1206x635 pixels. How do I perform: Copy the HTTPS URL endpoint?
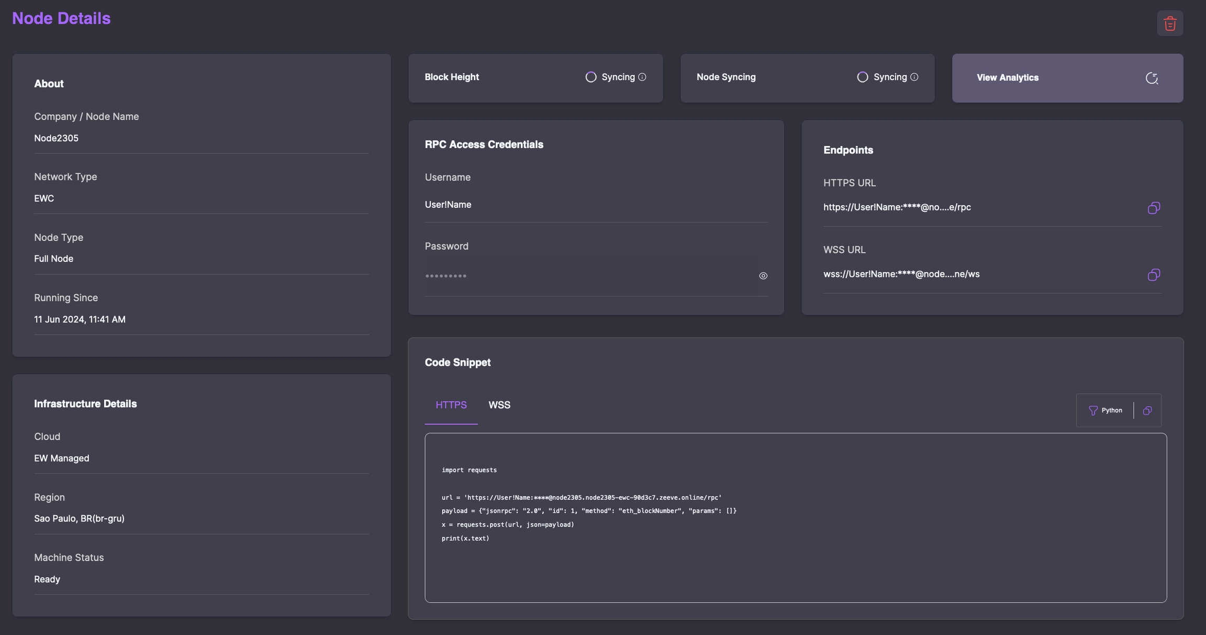(1154, 208)
